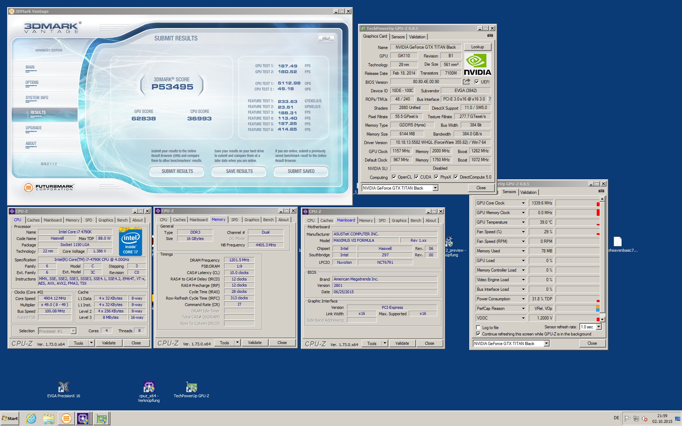Click SUBMIT RESULTS button
Viewport: 682px width, 426px height.
coord(177,171)
